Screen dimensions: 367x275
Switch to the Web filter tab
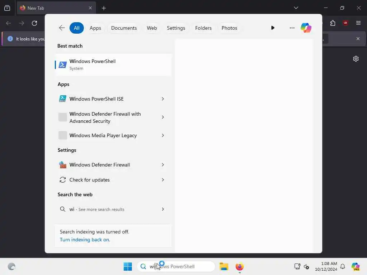coord(152,28)
